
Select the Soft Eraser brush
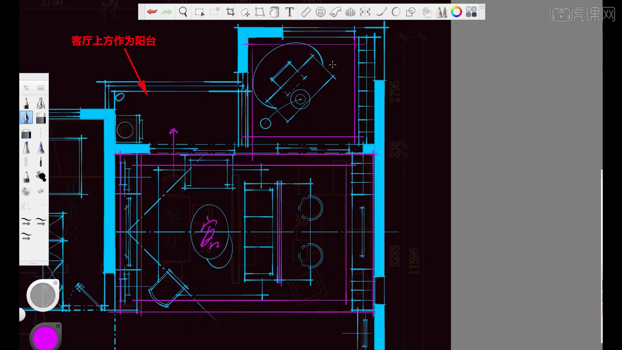[x=26, y=134]
